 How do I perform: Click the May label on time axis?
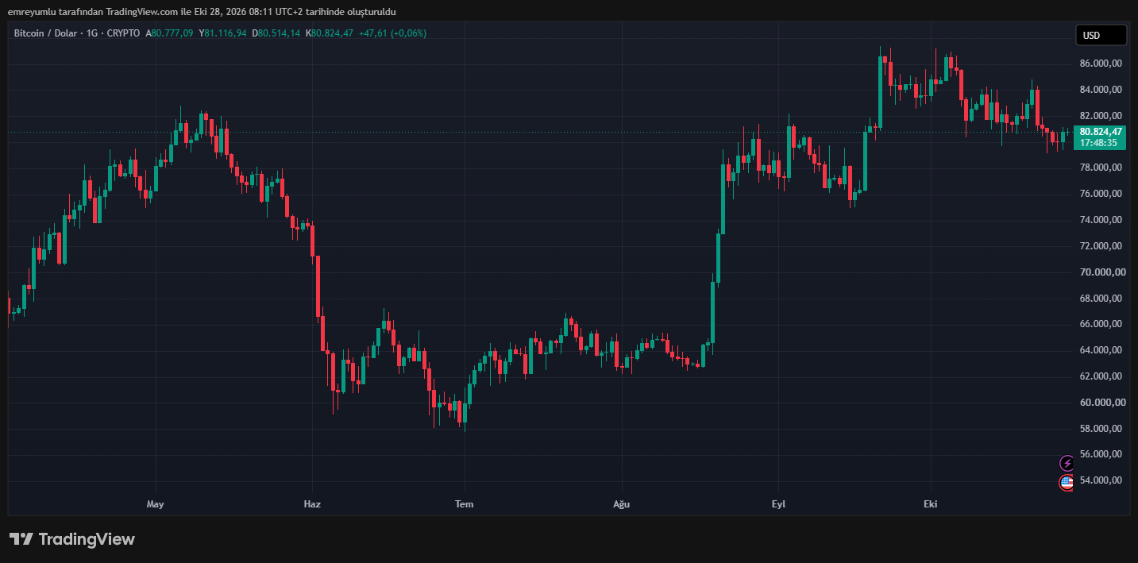[x=156, y=504]
